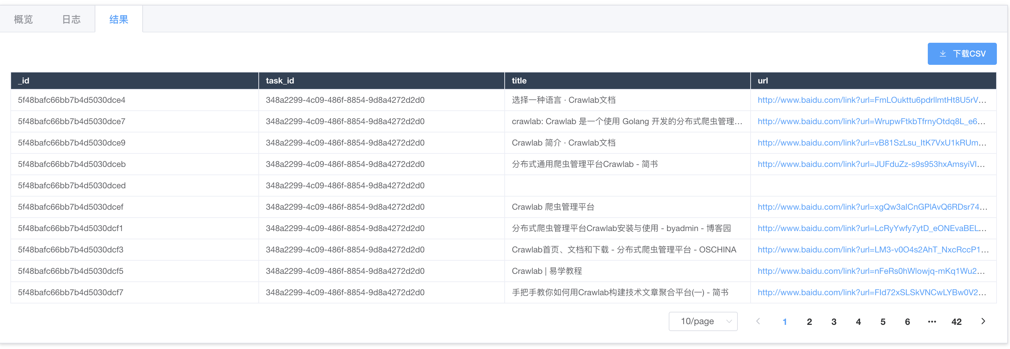Jump to last page 42

pyautogui.click(x=957, y=322)
